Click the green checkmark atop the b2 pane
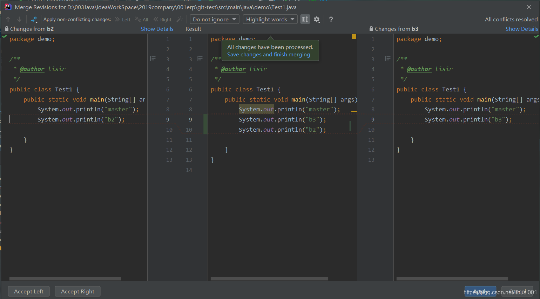This screenshot has height=299, width=540. point(5,36)
